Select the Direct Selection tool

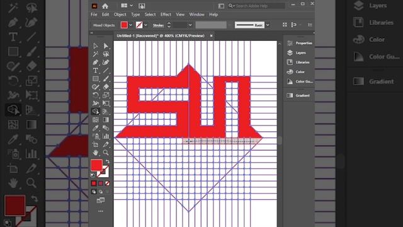[x=106, y=46]
